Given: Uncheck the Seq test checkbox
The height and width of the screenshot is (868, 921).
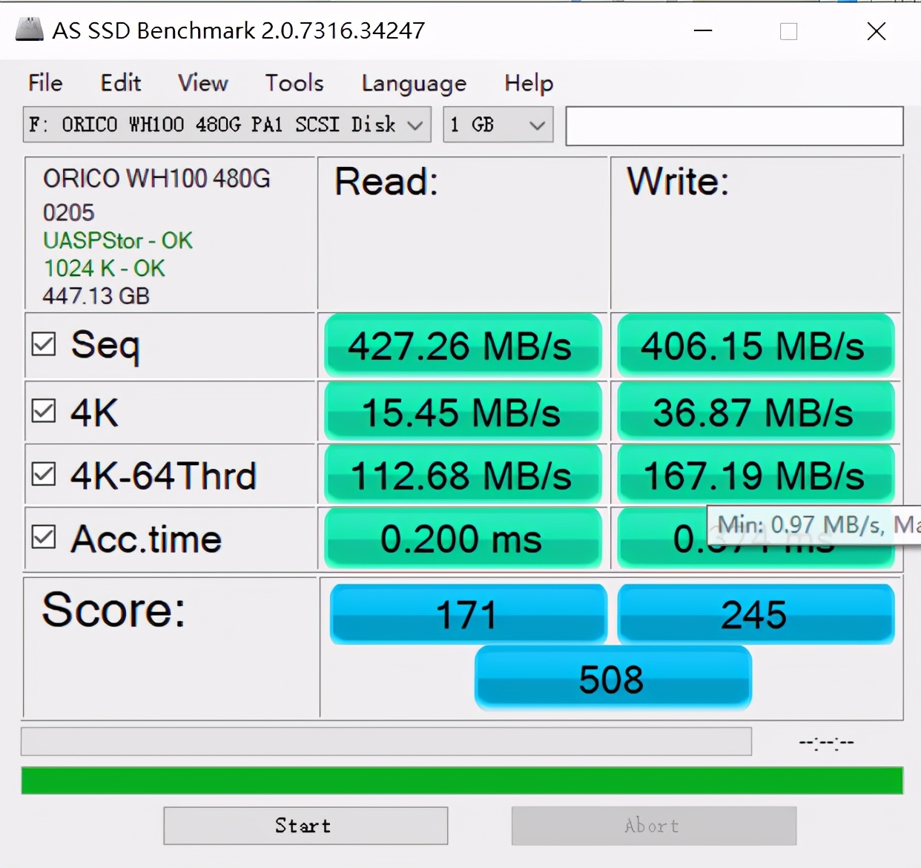Looking at the screenshot, I should [44, 344].
